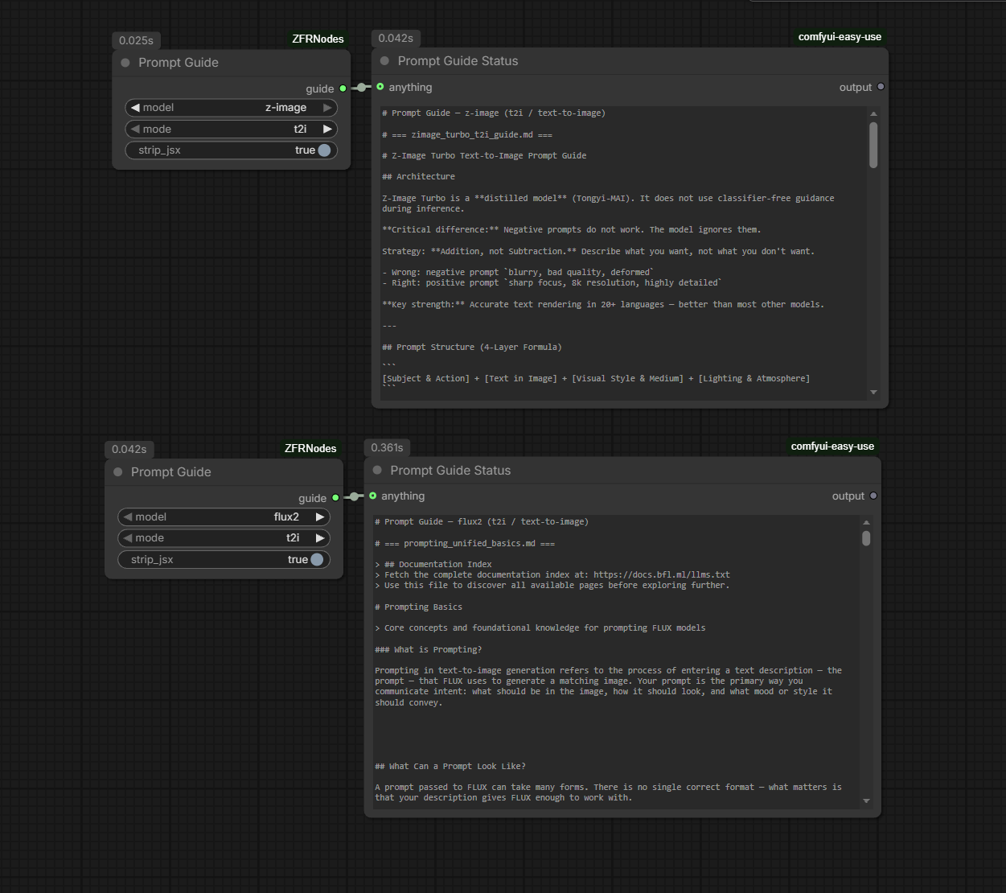Image resolution: width=1006 pixels, height=893 pixels.
Task: Click into the flux2 guide text at Prompting Basics heading
Action: click(x=418, y=607)
